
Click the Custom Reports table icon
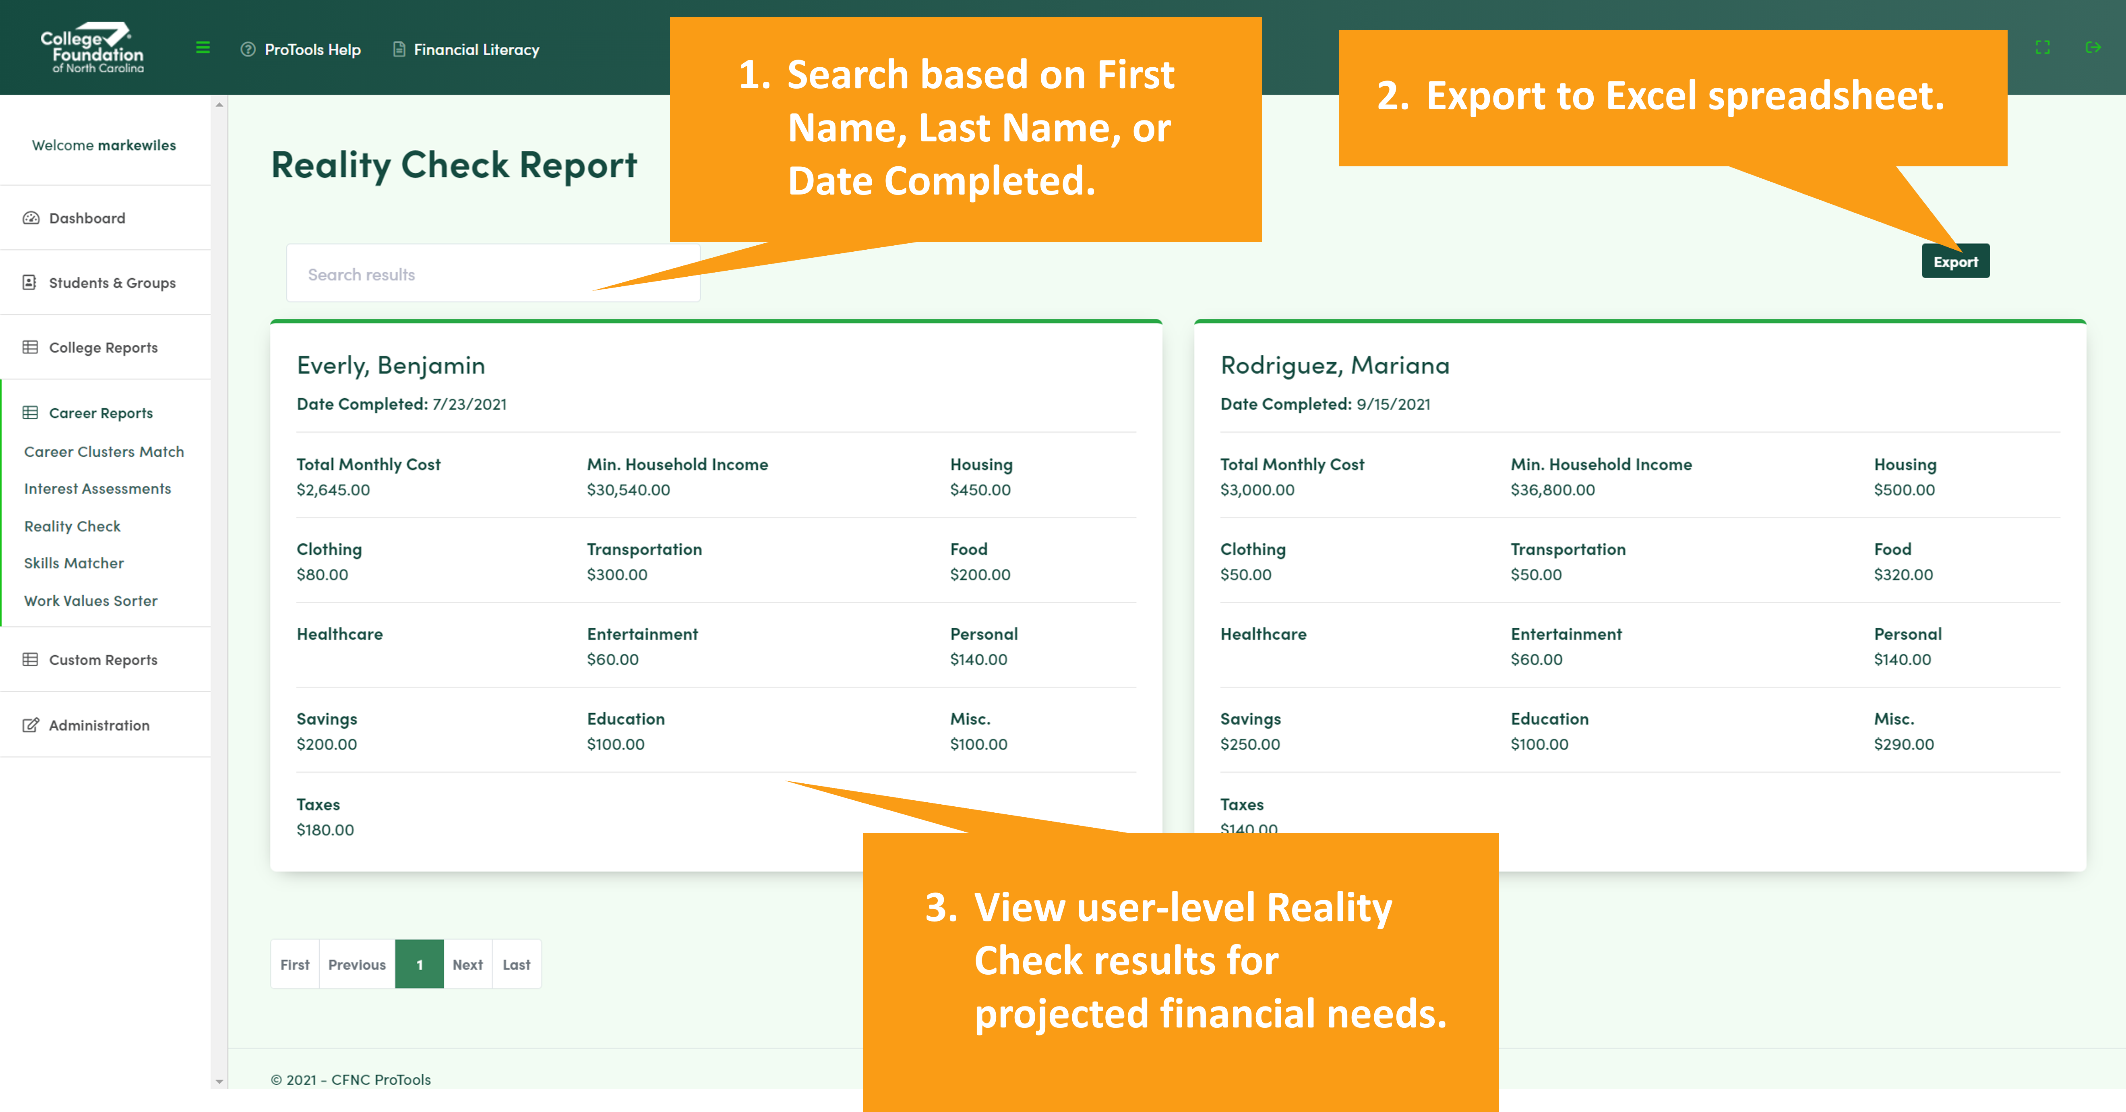(x=31, y=659)
